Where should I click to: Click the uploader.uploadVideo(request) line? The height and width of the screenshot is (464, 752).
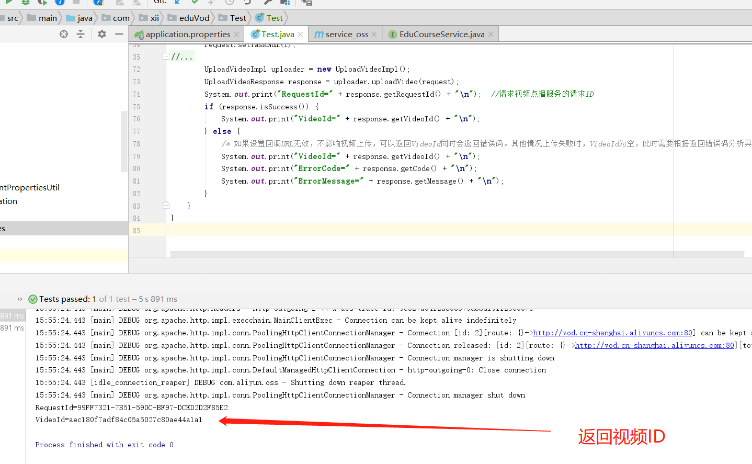331,82
